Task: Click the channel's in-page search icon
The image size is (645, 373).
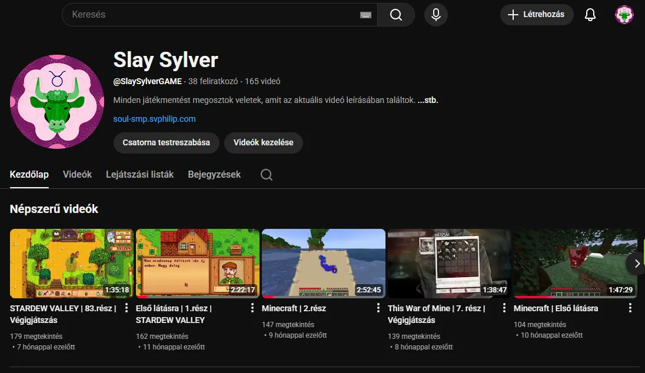Action: (x=266, y=174)
